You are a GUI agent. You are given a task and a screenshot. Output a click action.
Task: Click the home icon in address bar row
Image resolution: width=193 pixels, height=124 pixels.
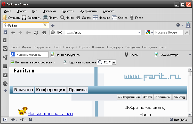44,32
